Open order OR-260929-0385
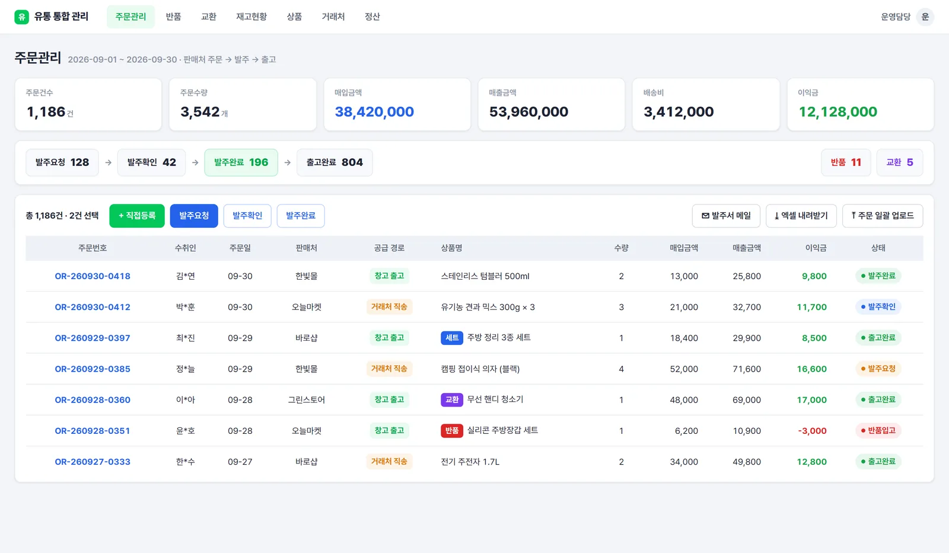The height and width of the screenshot is (553, 949). tap(93, 369)
